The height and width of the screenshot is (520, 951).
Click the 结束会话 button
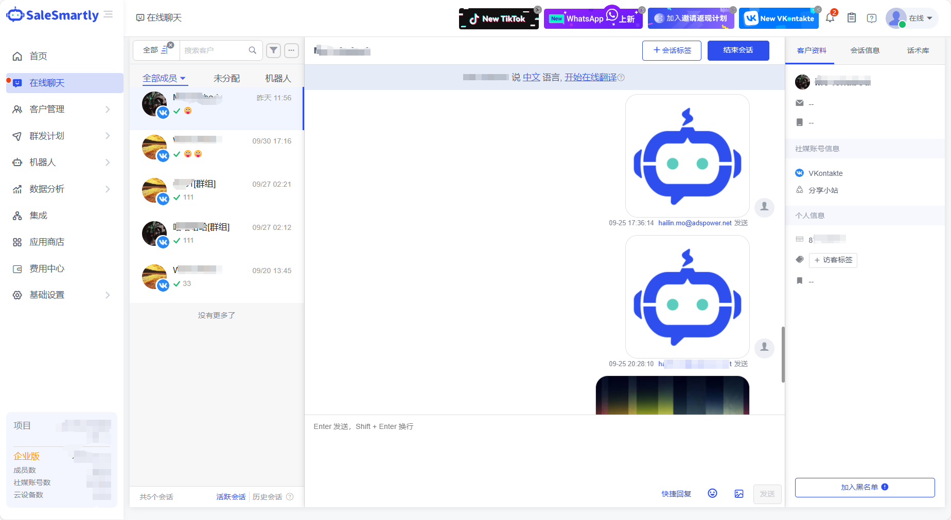738,50
